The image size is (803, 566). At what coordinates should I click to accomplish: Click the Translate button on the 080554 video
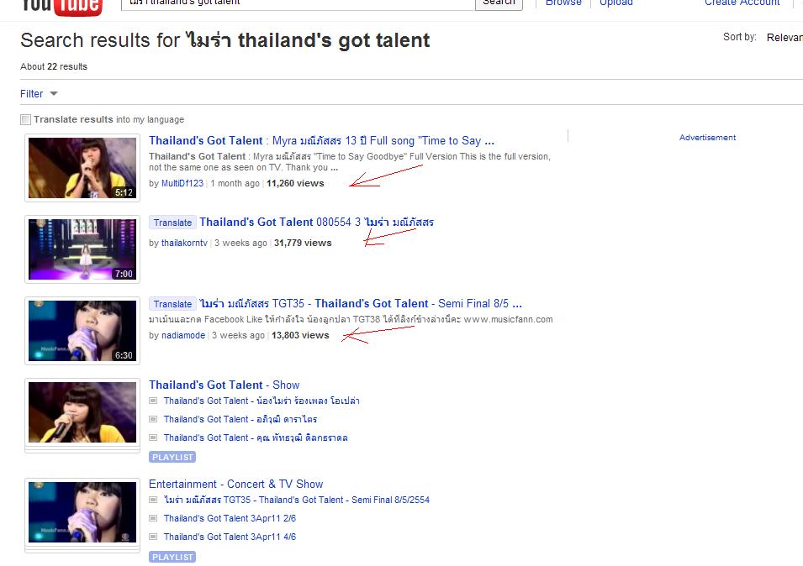(x=172, y=223)
